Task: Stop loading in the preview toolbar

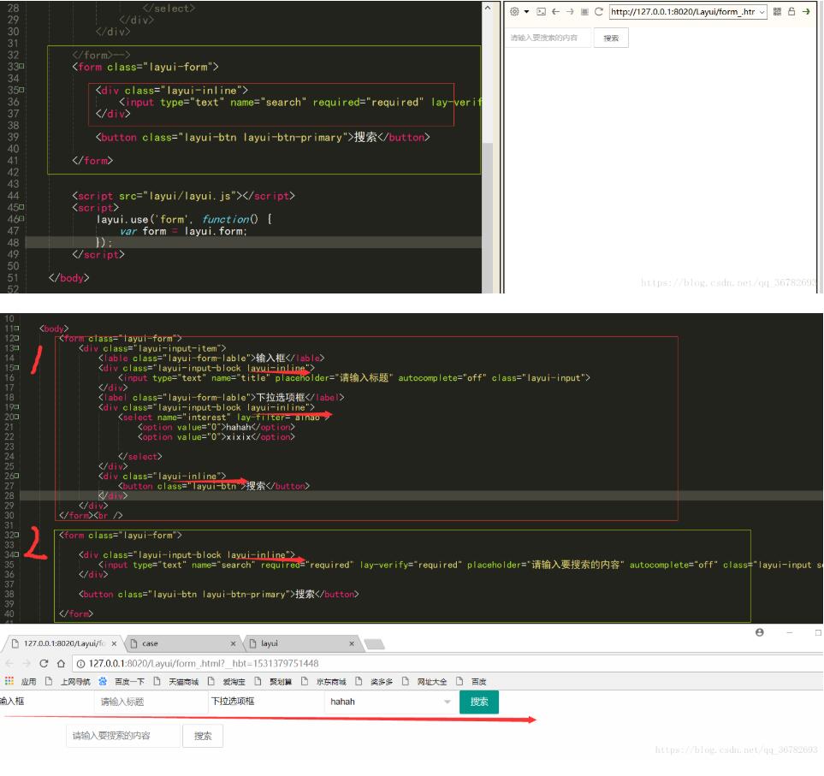Action: [x=584, y=12]
